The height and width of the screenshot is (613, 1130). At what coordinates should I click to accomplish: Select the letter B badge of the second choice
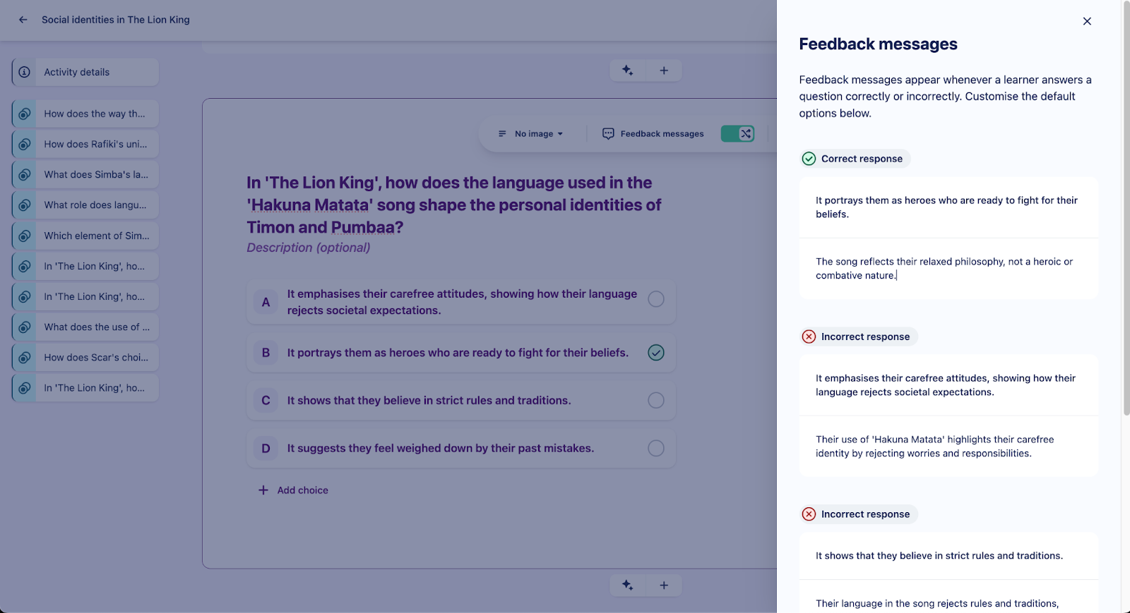[x=266, y=352]
